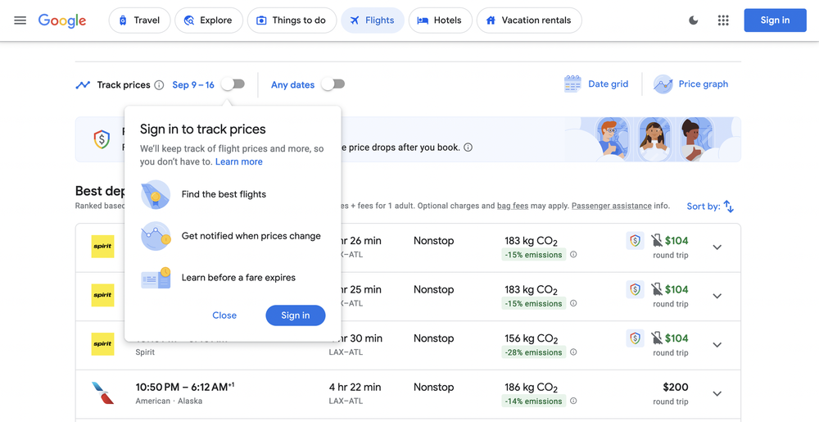Click the price guarantee shield icon in banner
Screen dimensions: 819x422
(102, 139)
